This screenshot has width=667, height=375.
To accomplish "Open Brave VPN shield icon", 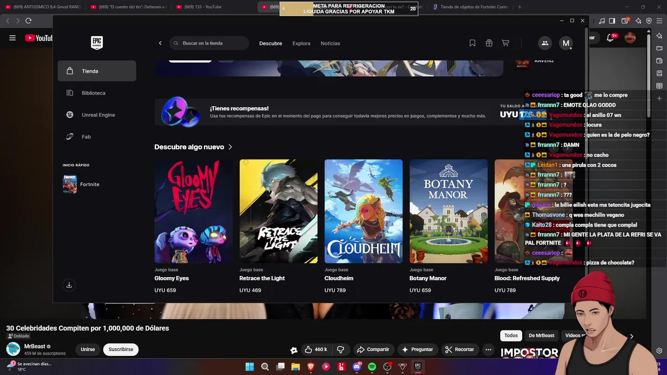I will [649, 21].
